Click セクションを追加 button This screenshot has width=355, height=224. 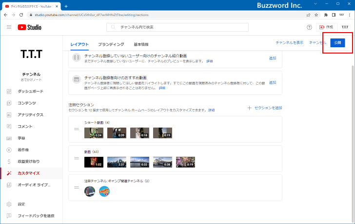tap(265, 108)
